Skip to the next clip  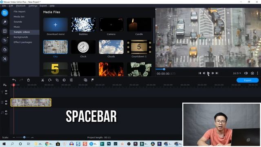click(x=217, y=73)
